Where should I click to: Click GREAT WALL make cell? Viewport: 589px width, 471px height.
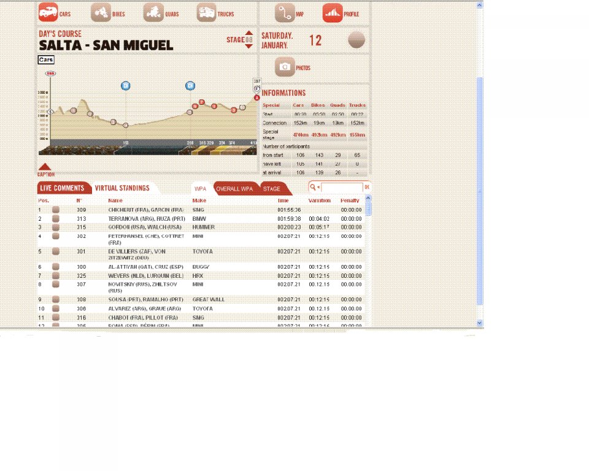coord(208,299)
